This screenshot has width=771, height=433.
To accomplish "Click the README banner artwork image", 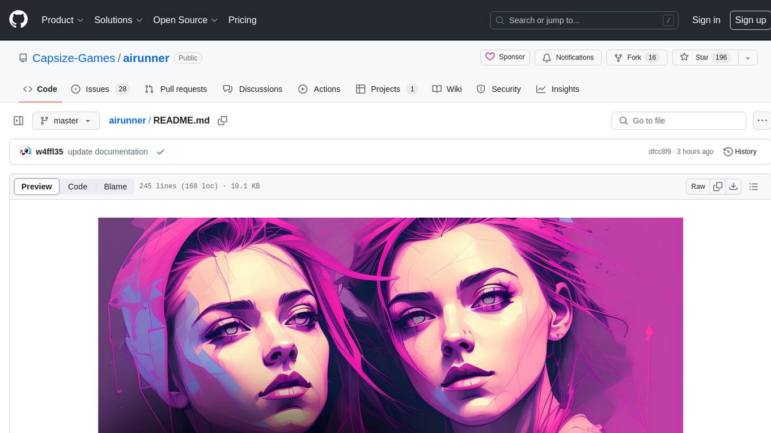I will [x=391, y=325].
